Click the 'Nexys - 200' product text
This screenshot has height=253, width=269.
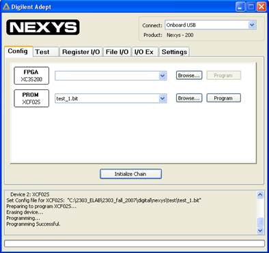pos(180,35)
